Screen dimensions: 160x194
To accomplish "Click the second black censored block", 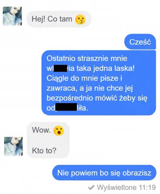I will tap(66, 107).
